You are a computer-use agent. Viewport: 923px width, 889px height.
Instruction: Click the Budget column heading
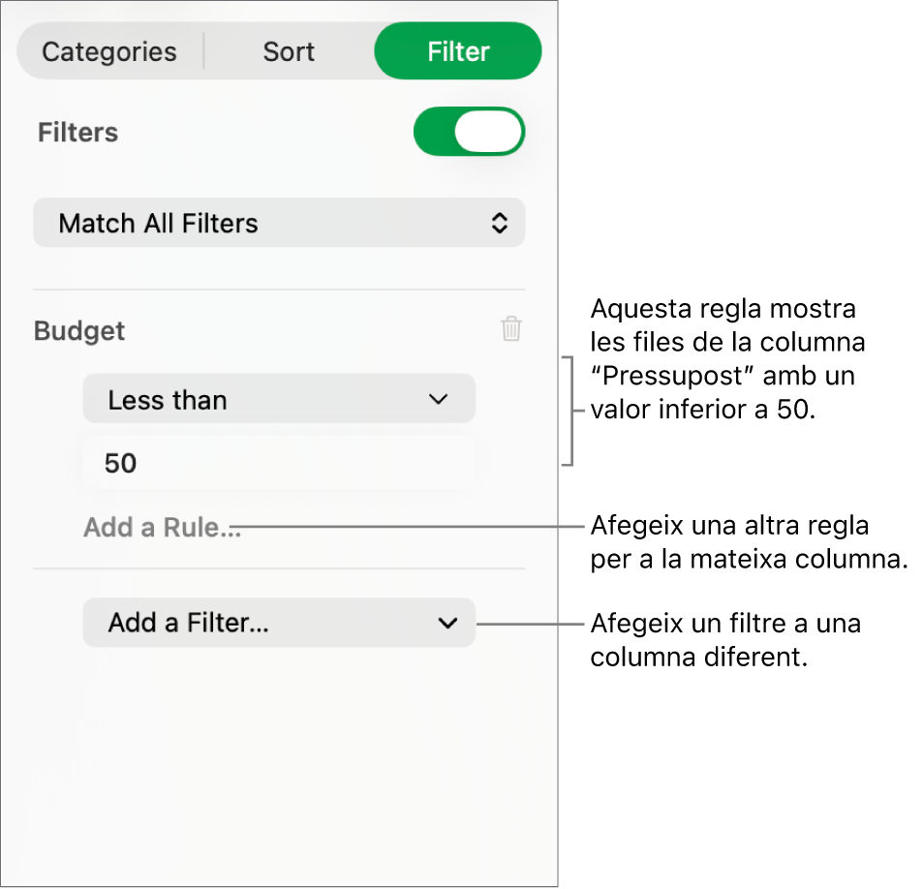point(79,330)
